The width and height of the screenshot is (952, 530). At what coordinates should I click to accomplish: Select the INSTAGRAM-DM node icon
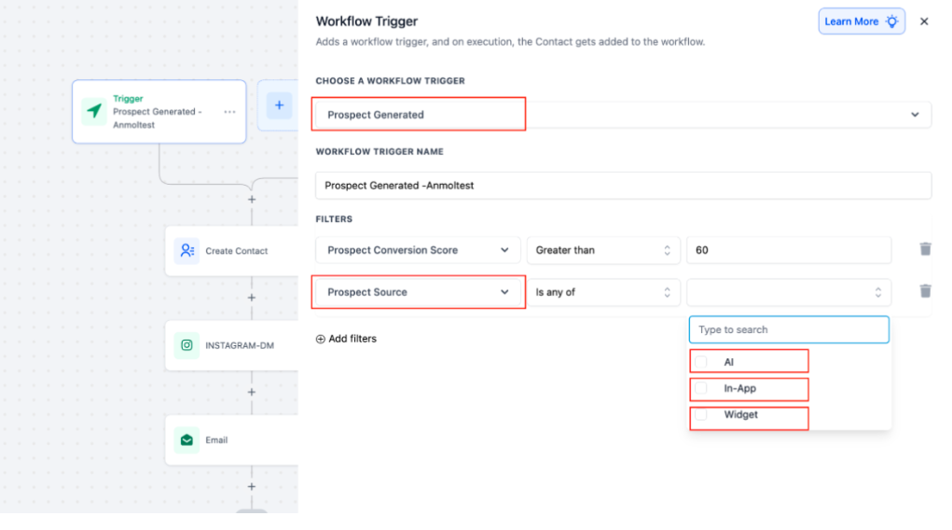186,345
